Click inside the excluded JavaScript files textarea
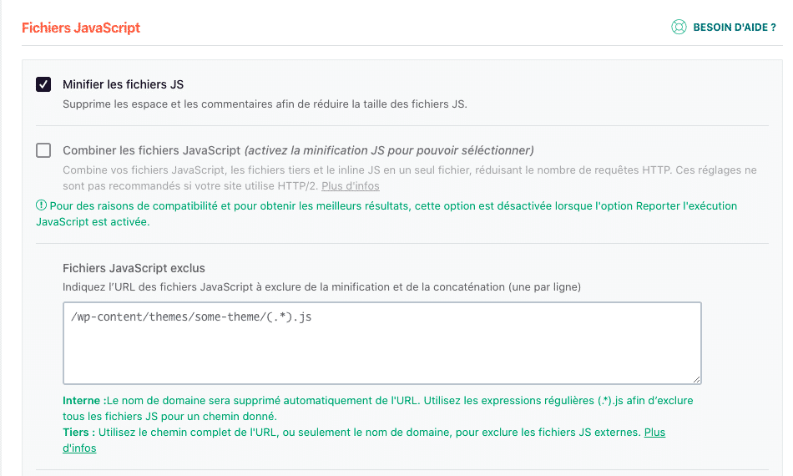 (381, 351)
